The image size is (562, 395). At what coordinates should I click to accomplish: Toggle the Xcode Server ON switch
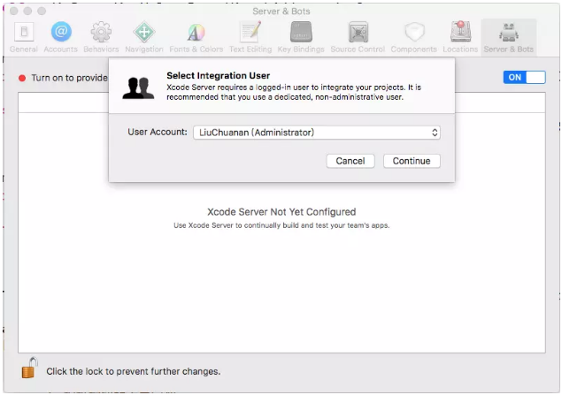tap(524, 77)
